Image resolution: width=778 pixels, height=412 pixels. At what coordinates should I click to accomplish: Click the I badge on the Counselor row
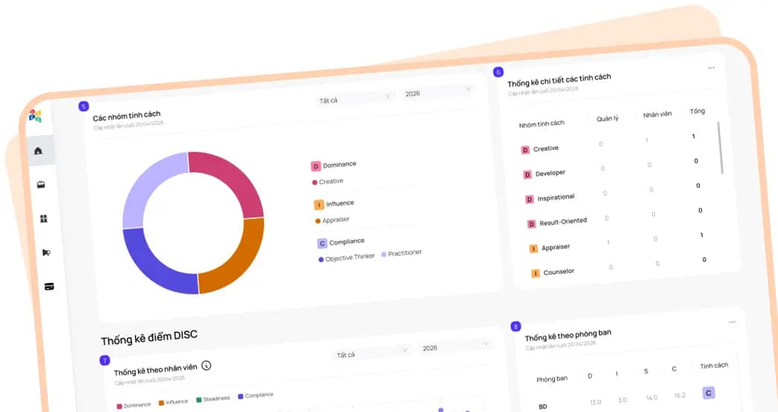(x=536, y=273)
